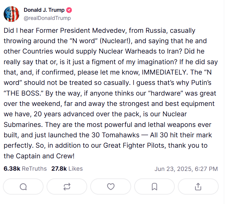Open Donald J. Trump display name link

click(x=44, y=10)
